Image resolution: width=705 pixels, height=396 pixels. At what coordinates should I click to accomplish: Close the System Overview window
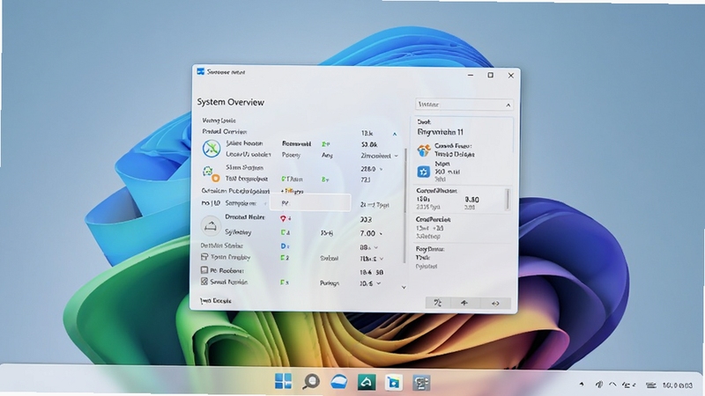pos(511,76)
